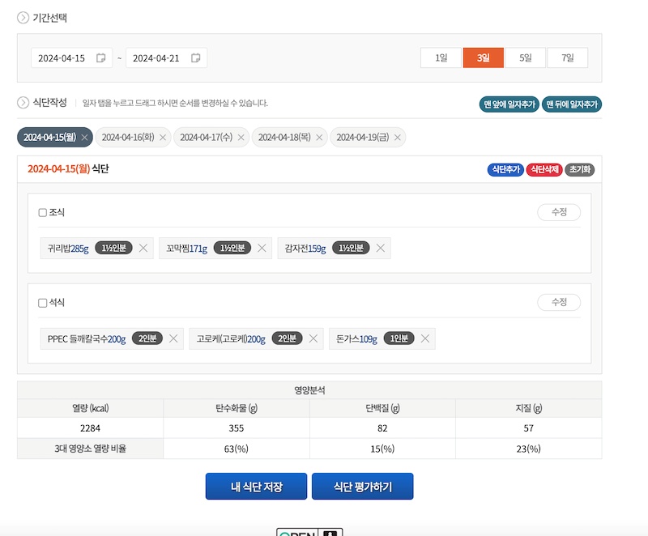Expand the 기간선택 section arrow
648x536 pixels.
[x=23, y=17]
